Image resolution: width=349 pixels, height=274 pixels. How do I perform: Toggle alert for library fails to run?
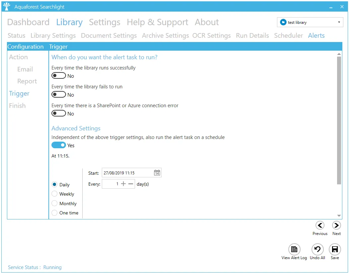[x=59, y=95]
